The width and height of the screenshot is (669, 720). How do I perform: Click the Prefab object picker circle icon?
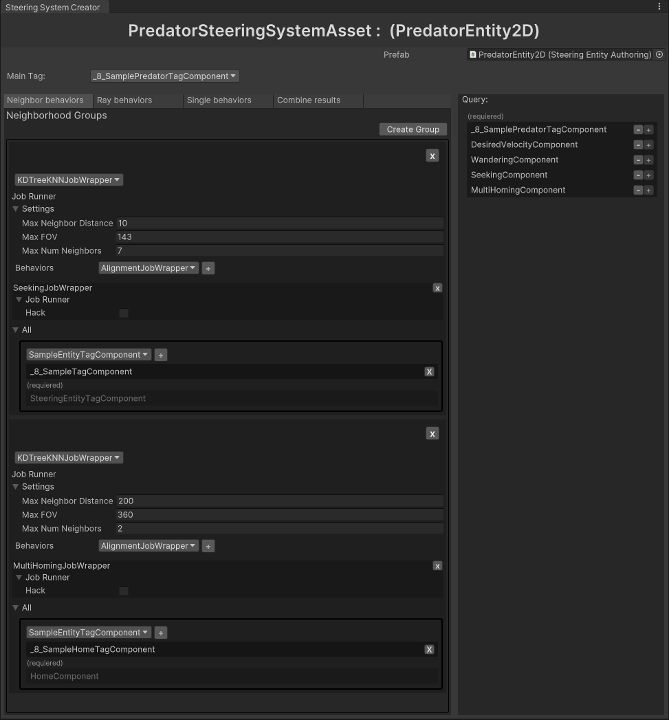click(x=659, y=54)
